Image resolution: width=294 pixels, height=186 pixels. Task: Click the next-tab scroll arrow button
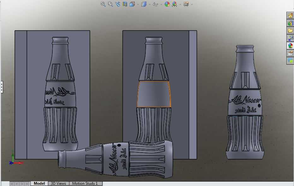tap(22, 184)
